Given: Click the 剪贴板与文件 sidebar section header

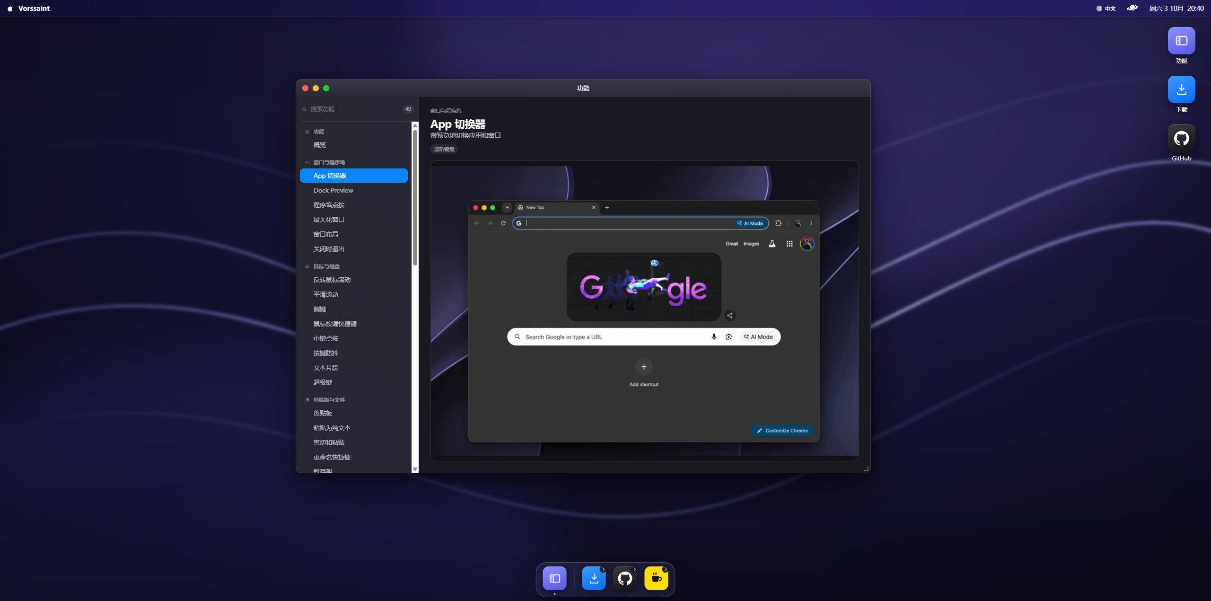Looking at the screenshot, I should pos(329,400).
